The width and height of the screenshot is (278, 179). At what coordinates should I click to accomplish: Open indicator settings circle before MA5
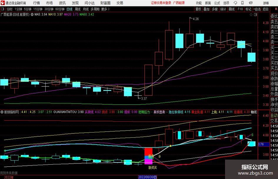(x=32, y=14)
